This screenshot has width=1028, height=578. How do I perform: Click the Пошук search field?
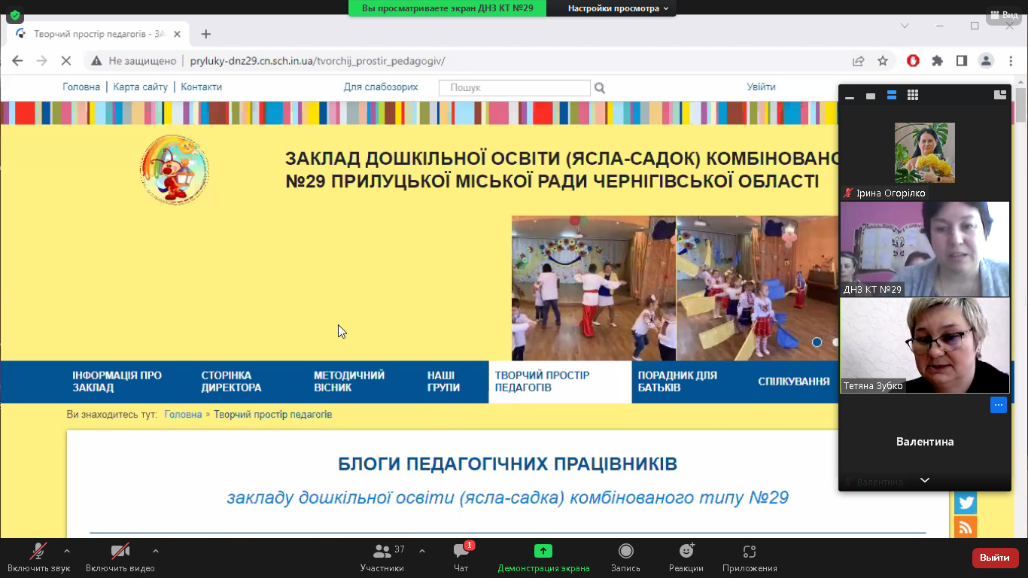coord(515,88)
